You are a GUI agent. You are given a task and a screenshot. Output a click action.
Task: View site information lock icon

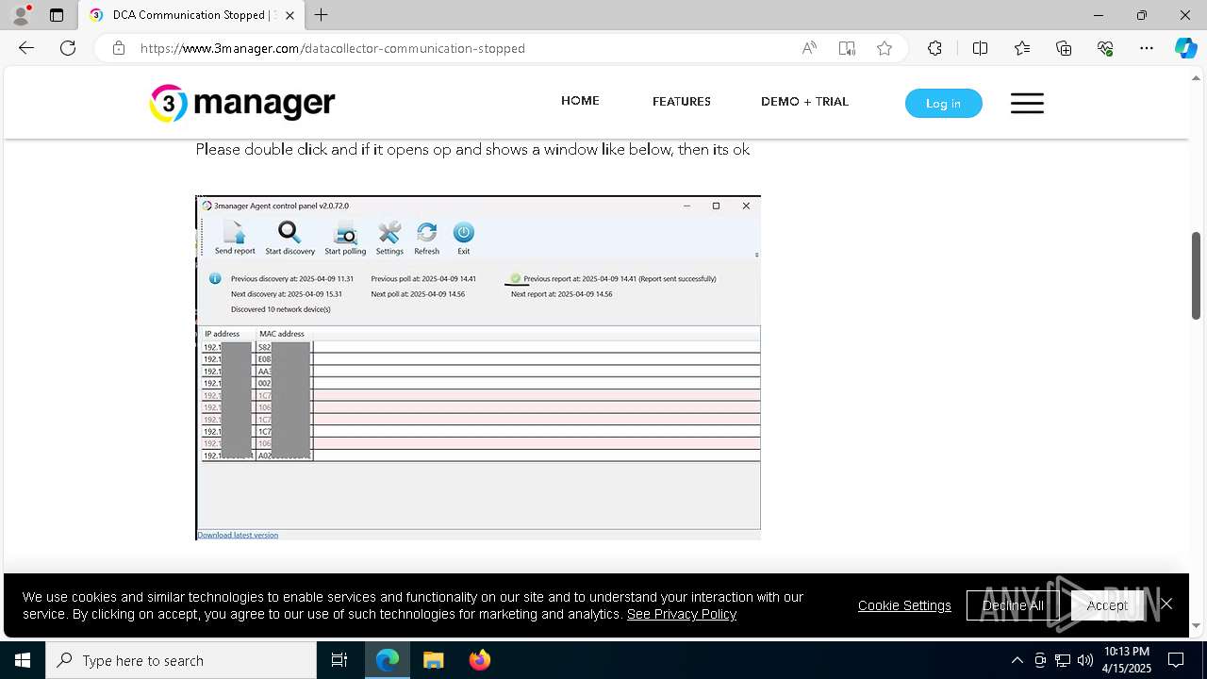coord(119,48)
